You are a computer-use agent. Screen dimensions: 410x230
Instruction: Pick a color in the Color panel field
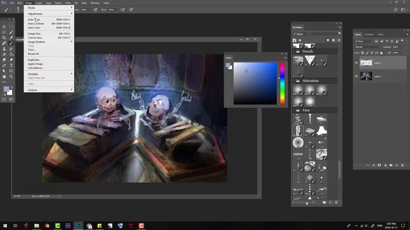pyautogui.click(x=255, y=84)
